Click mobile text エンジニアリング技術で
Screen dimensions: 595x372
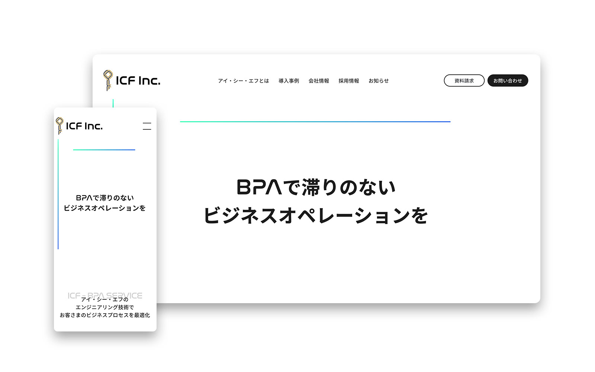(x=105, y=307)
